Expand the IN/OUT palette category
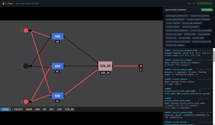This screenshot has height=125, width=215. [x=17, y=109]
